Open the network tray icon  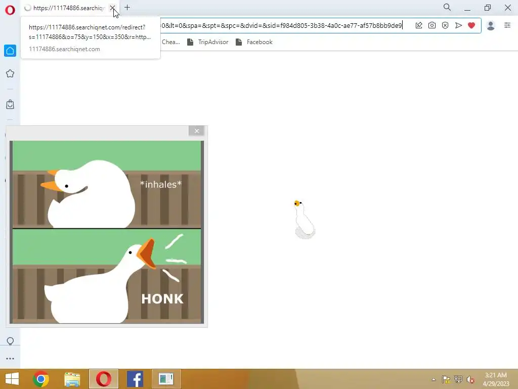click(x=458, y=379)
